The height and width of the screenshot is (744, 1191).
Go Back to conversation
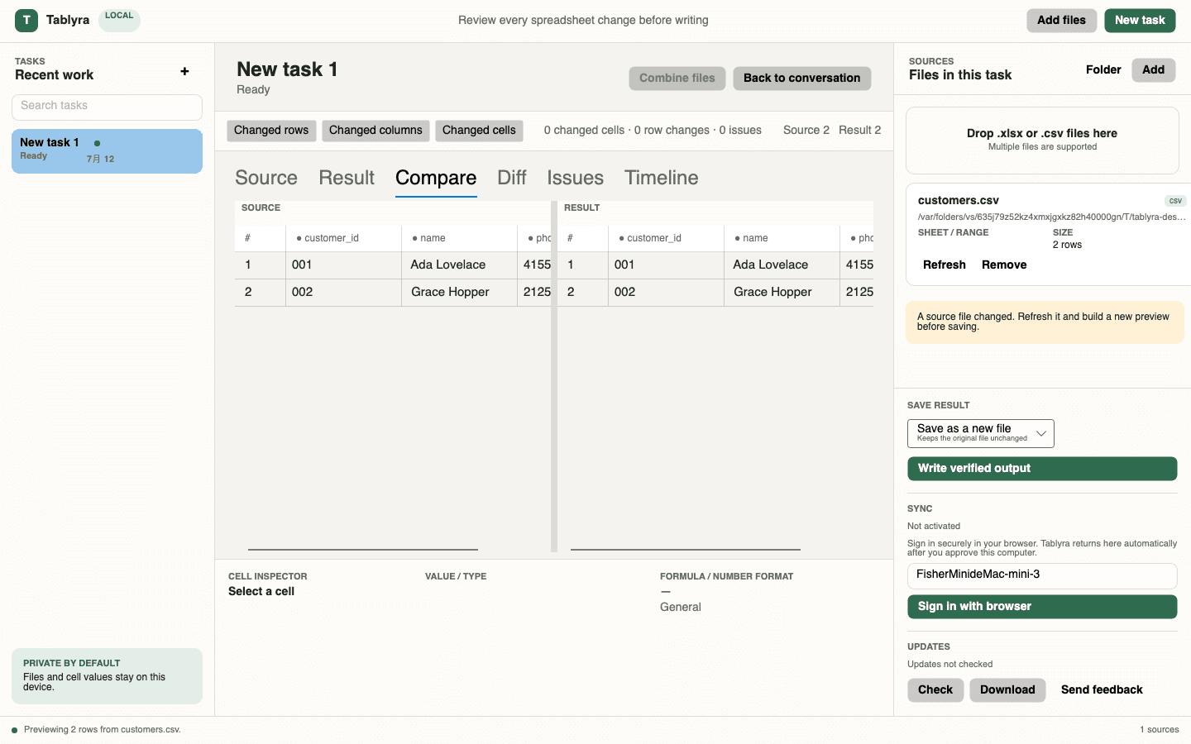click(801, 79)
